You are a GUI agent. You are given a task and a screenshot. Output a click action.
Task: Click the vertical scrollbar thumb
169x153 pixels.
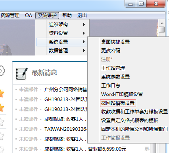point(162,29)
